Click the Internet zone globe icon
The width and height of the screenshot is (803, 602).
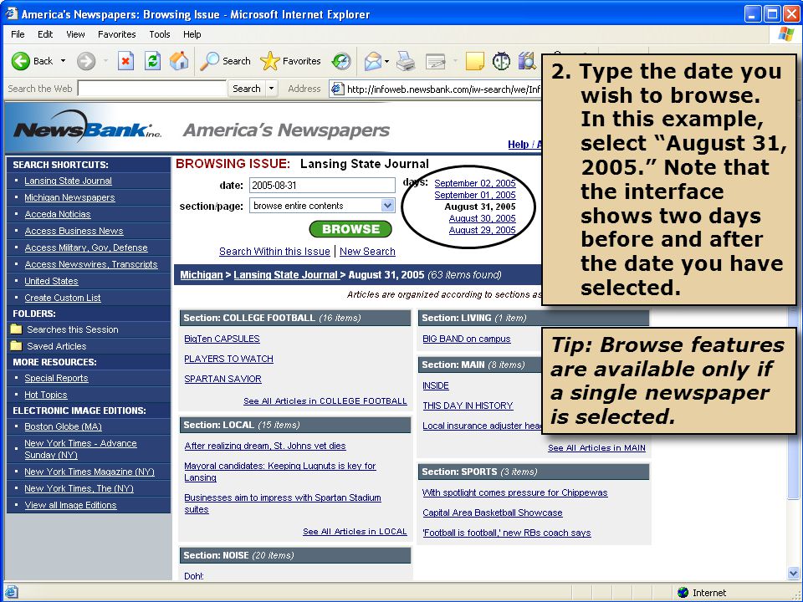pyautogui.click(x=683, y=592)
